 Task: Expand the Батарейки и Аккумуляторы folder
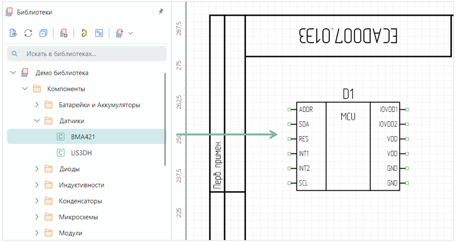pyautogui.click(x=37, y=105)
